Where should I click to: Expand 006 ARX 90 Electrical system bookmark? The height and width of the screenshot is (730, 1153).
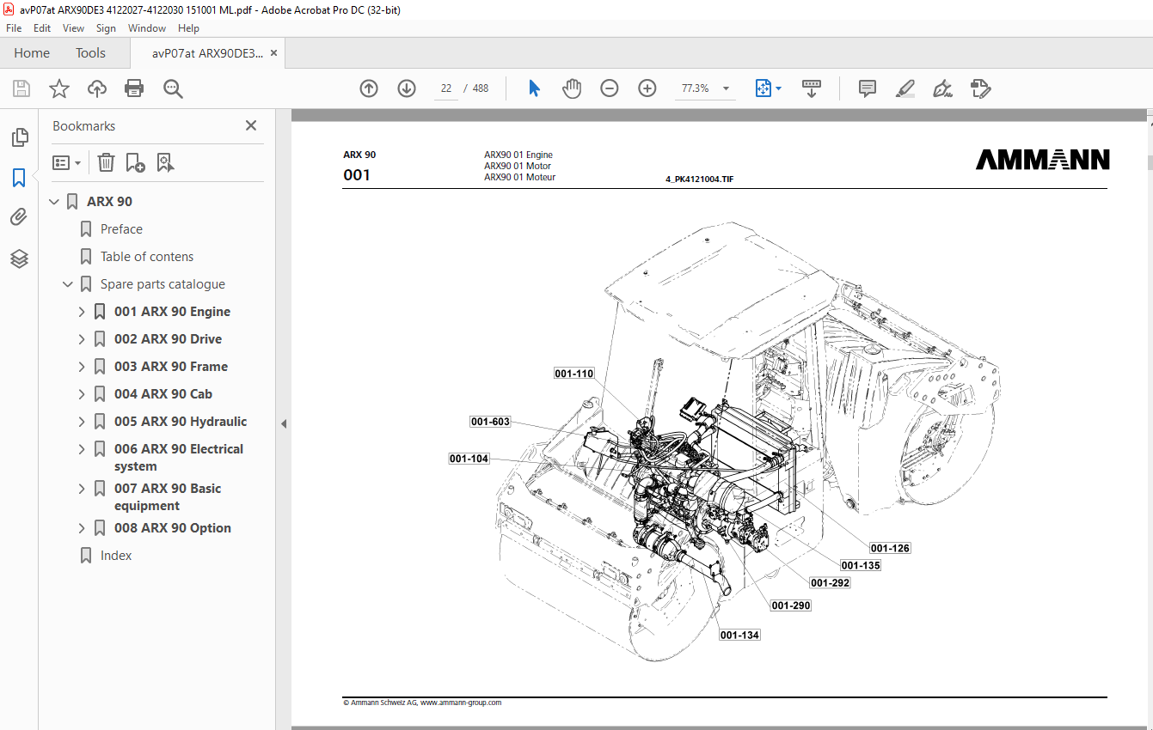point(82,449)
